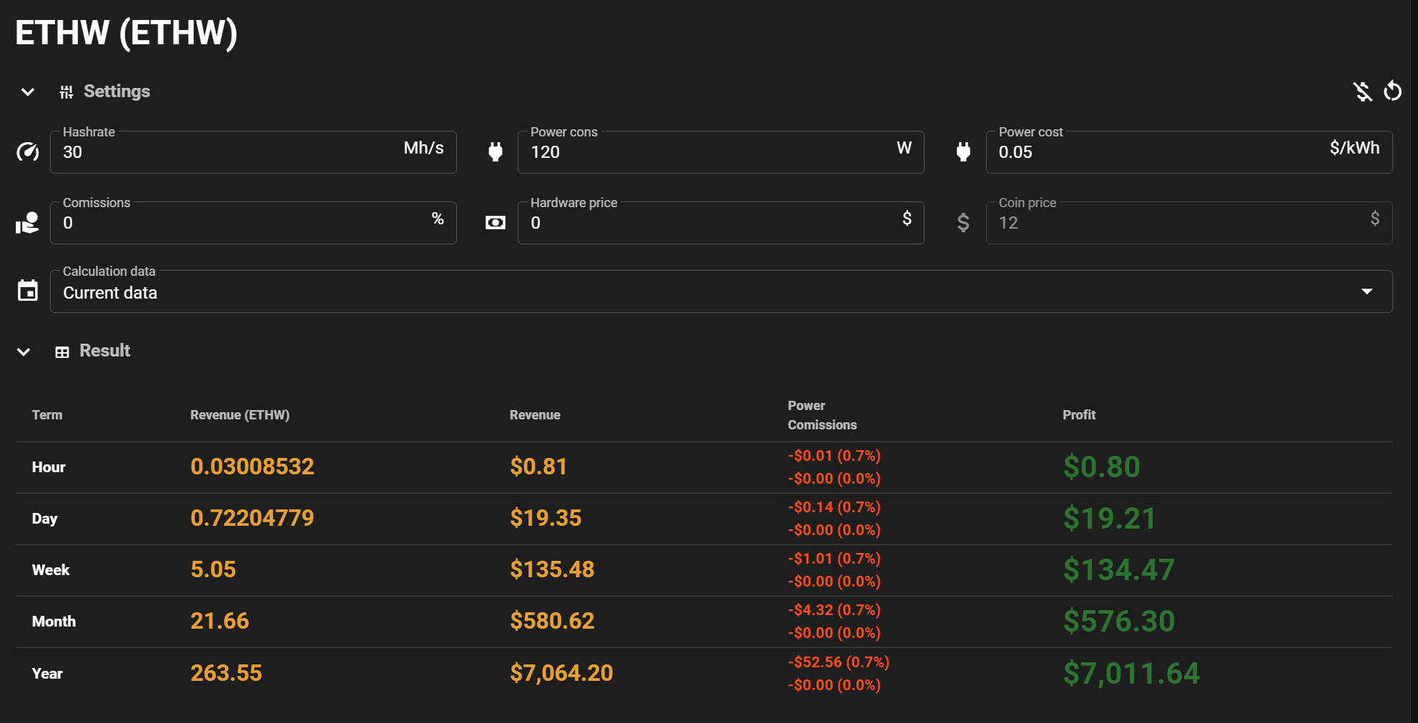Click the Power cons plug icon
This screenshot has height=723, width=1418.
(x=496, y=151)
